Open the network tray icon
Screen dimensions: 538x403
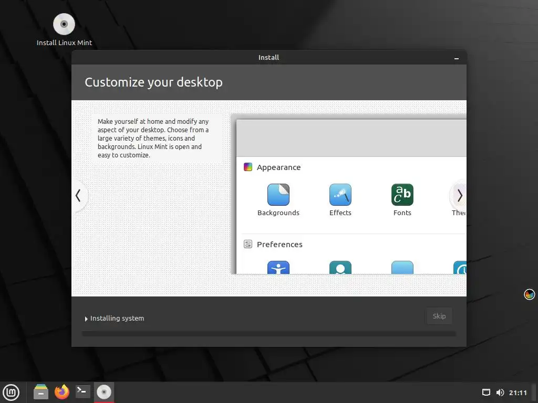coord(486,393)
